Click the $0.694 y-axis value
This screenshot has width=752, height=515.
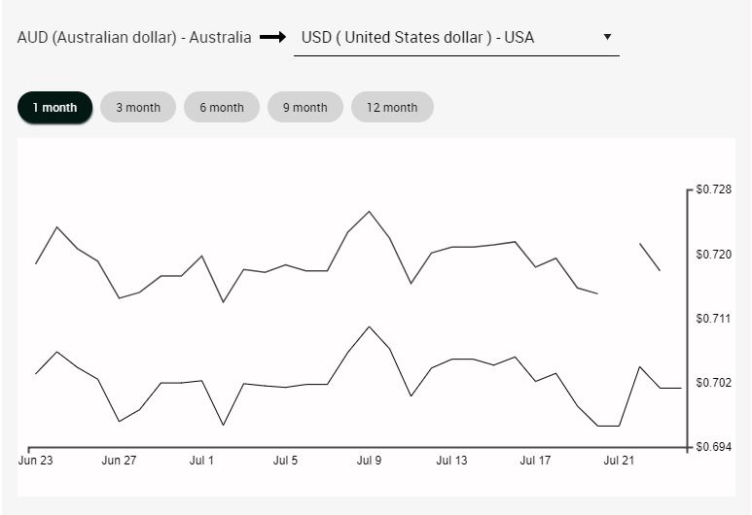click(713, 447)
